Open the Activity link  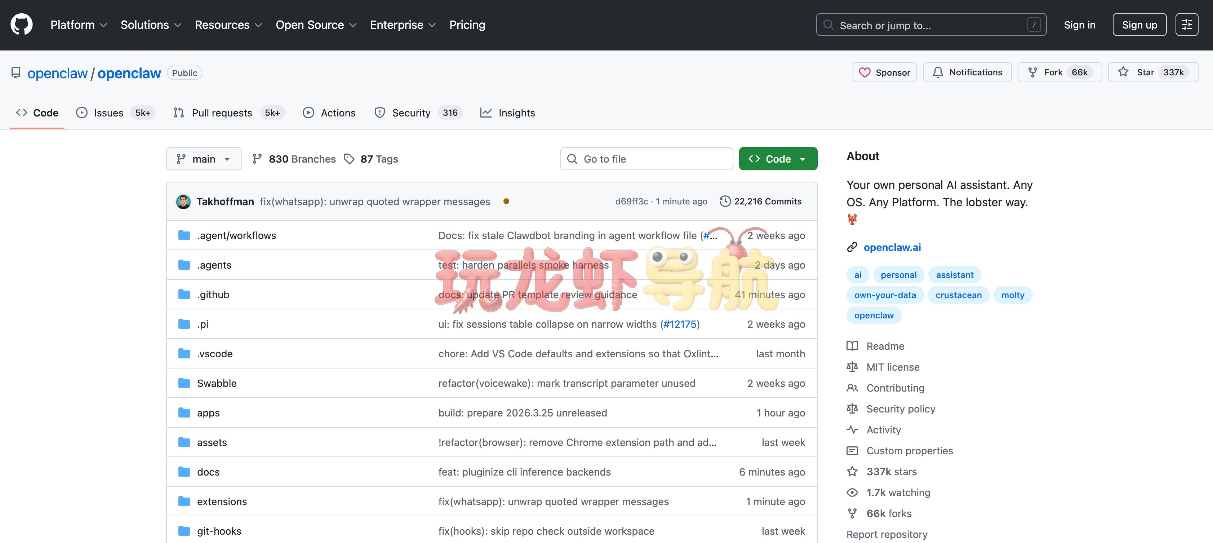pyautogui.click(x=874, y=430)
